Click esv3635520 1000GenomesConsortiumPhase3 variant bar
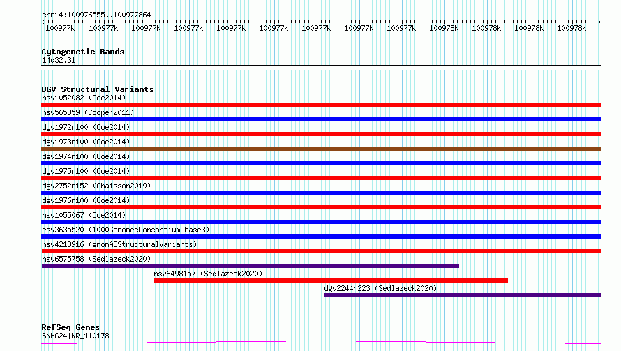Screen dimensions: 621x351 tap(321, 237)
